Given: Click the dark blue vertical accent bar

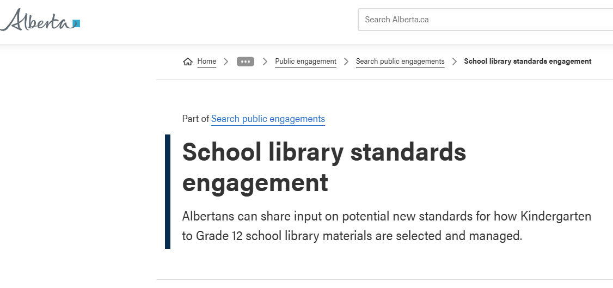Looking at the screenshot, I should [x=168, y=192].
